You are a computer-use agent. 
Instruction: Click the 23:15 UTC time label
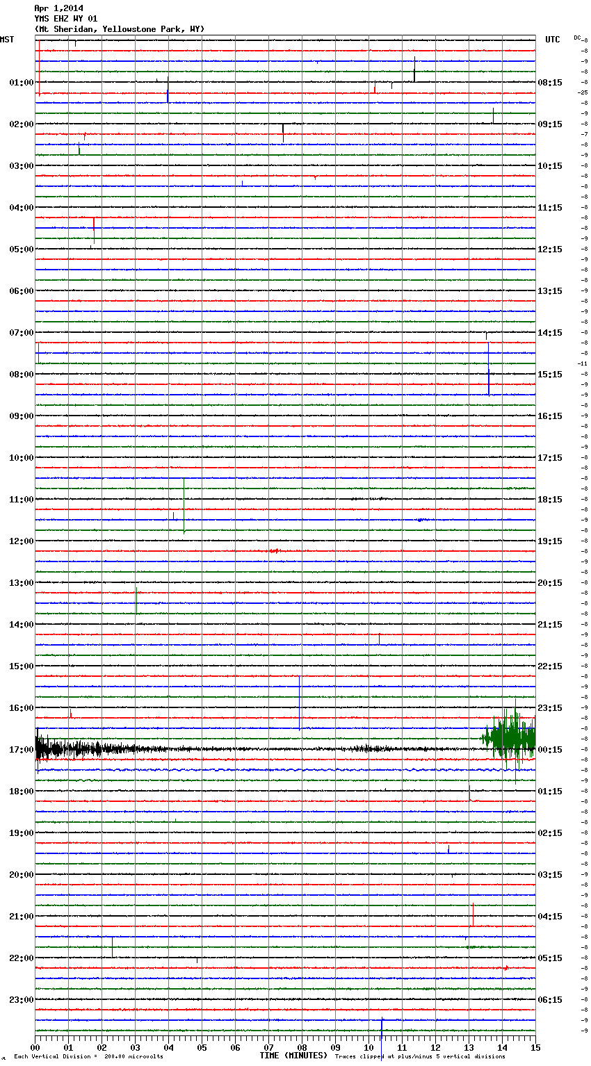coord(550,708)
